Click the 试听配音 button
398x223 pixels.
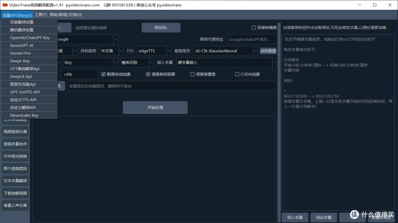coord(268,51)
